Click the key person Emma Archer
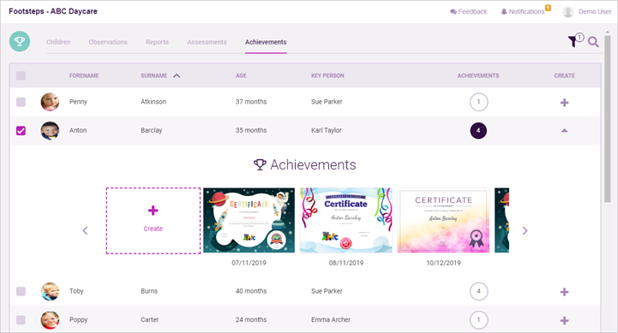Image resolution: width=618 pixels, height=333 pixels. point(331,320)
